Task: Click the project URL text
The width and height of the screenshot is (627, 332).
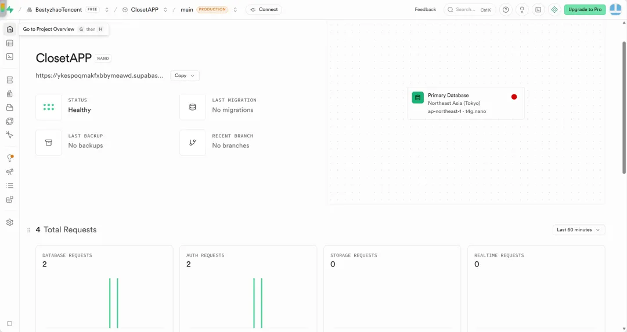Action: (x=100, y=75)
